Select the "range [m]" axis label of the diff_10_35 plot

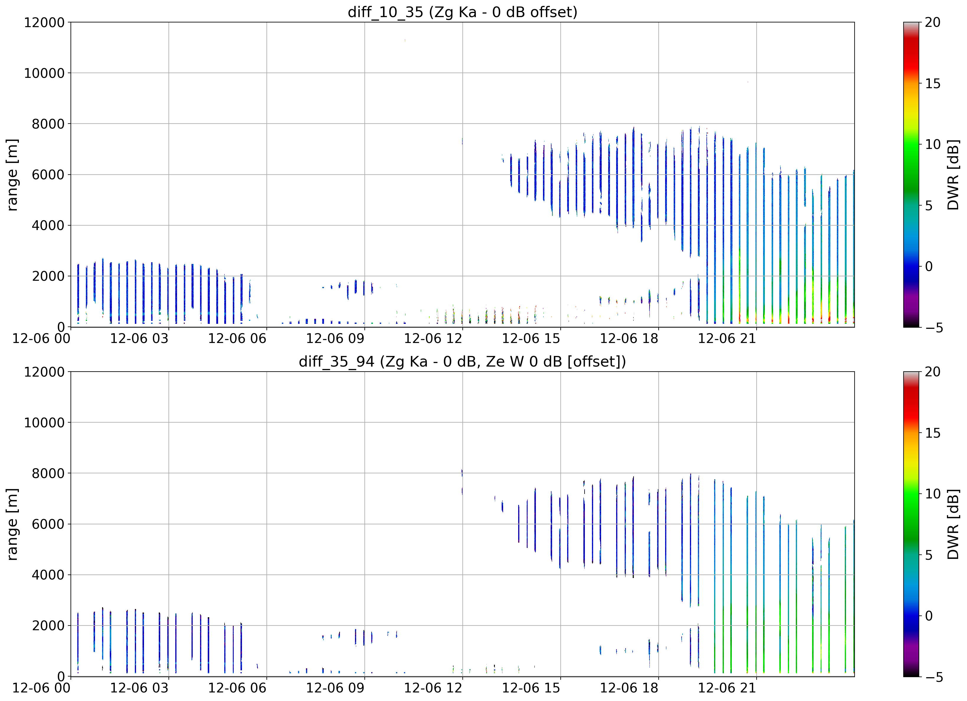tap(12, 175)
